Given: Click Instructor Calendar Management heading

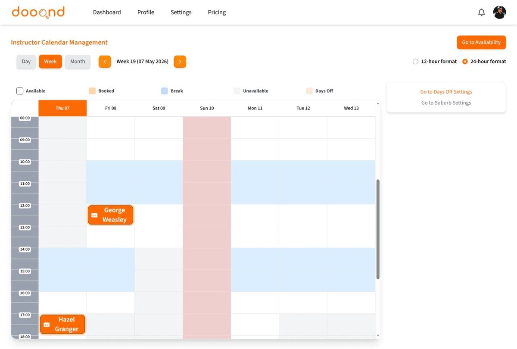Looking at the screenshot, I should 59,42.
